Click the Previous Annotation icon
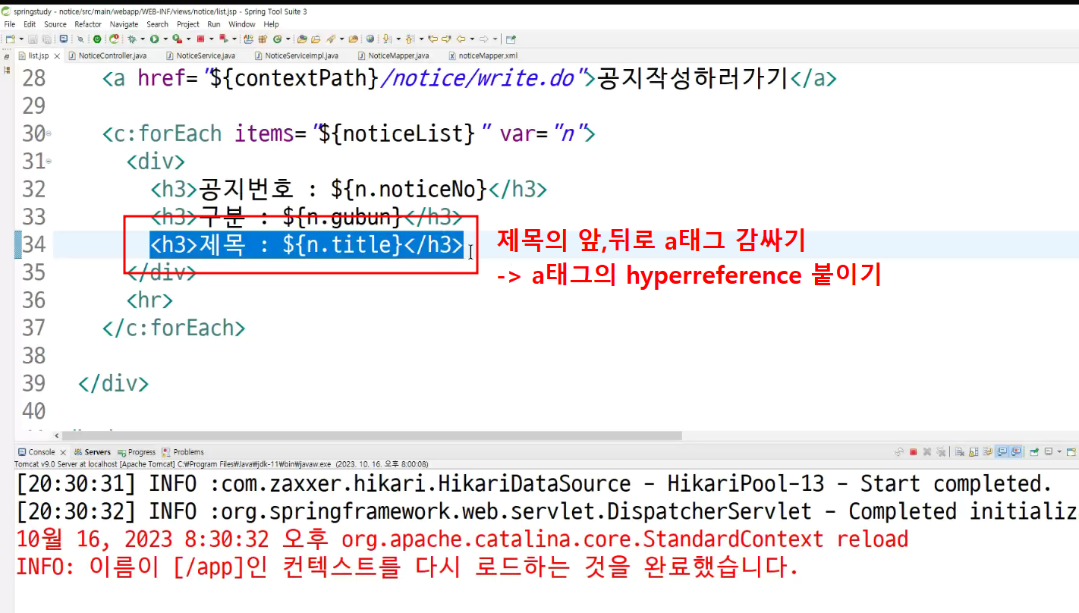The image size is (1079, 613). (410, 39)
